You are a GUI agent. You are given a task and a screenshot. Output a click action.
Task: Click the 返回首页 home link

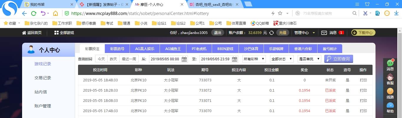[32, 33]
